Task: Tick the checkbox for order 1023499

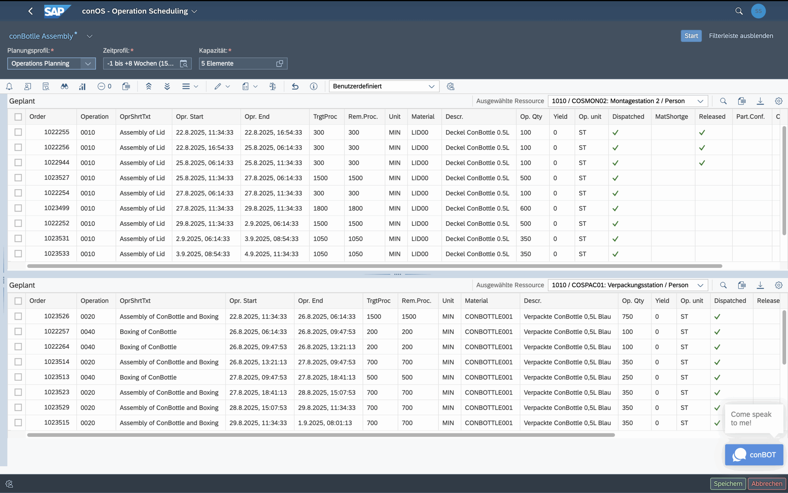Action: [x=18, y=208]
